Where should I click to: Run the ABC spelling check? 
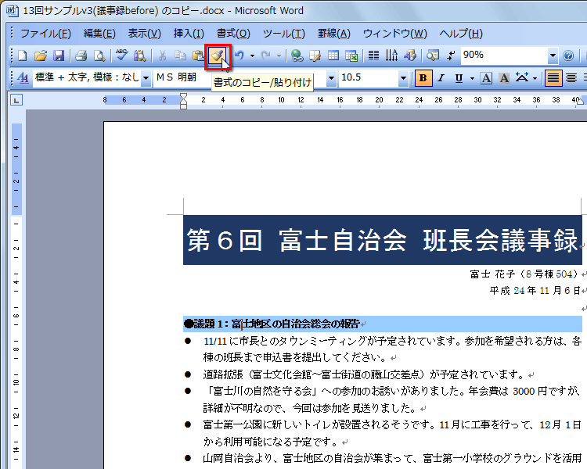(x=121, y=55)
